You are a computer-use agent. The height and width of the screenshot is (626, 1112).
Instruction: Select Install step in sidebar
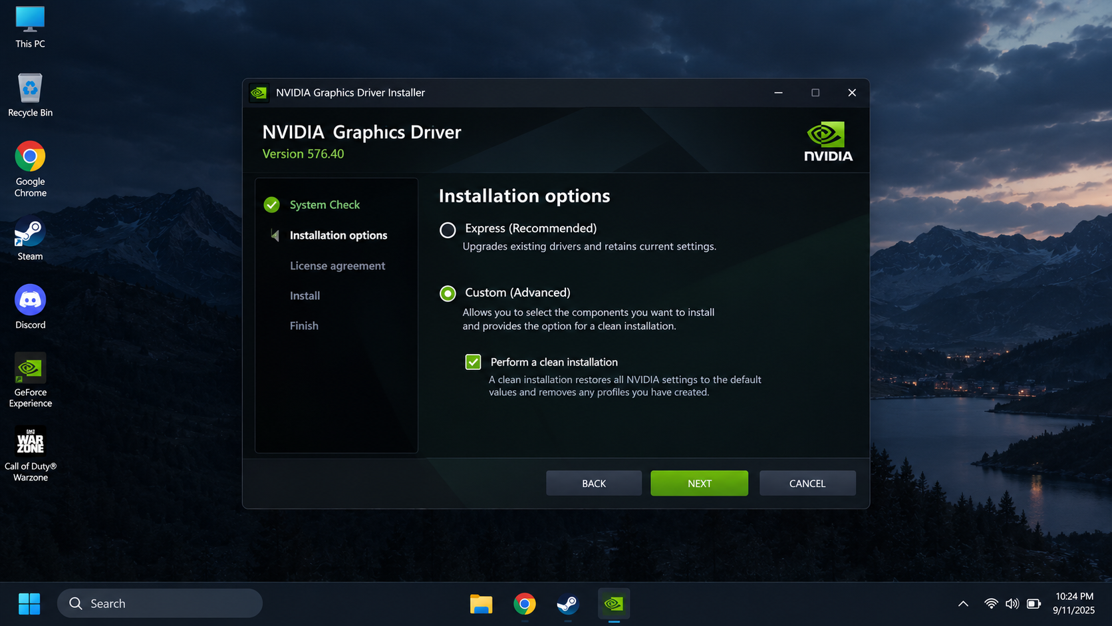[305, 295]
